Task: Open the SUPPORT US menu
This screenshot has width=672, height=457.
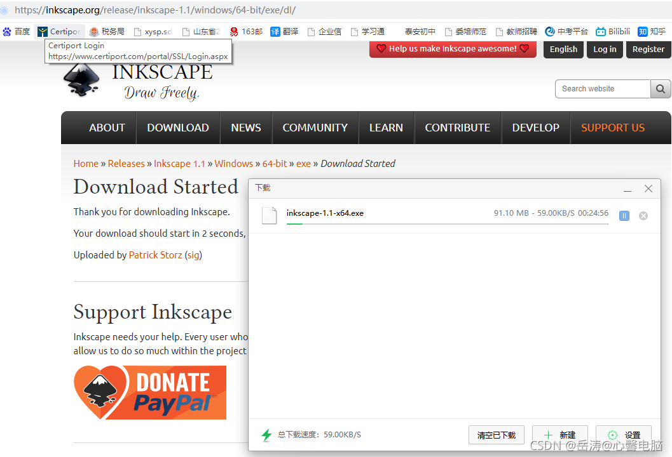Action: coord(613,128)
